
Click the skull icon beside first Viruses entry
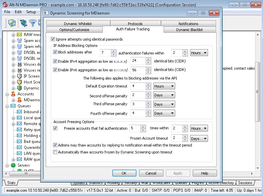(20, 64)
